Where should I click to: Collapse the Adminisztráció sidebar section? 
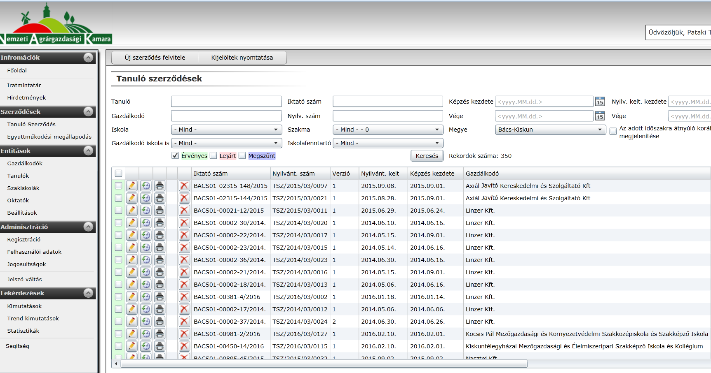point(88,227)
